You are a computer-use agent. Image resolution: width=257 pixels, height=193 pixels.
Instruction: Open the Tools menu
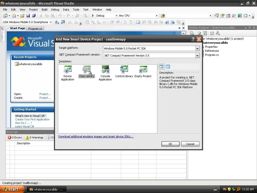click(x=76, y=10)
